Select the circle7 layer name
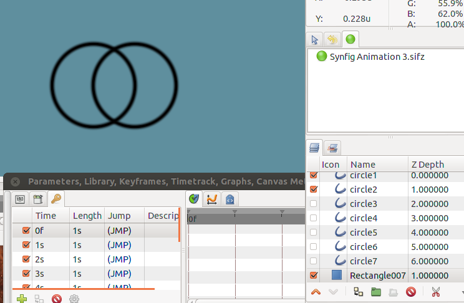This screenshot has height=303, width=464. tap(364, 261)
